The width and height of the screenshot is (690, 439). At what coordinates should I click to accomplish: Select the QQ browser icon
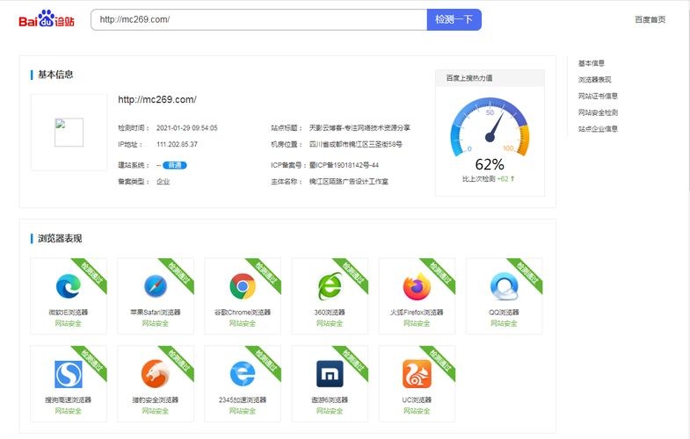click(x=504, y=286)
